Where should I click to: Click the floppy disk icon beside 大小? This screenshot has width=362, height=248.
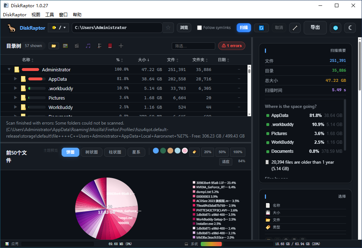tap(268, 213)
